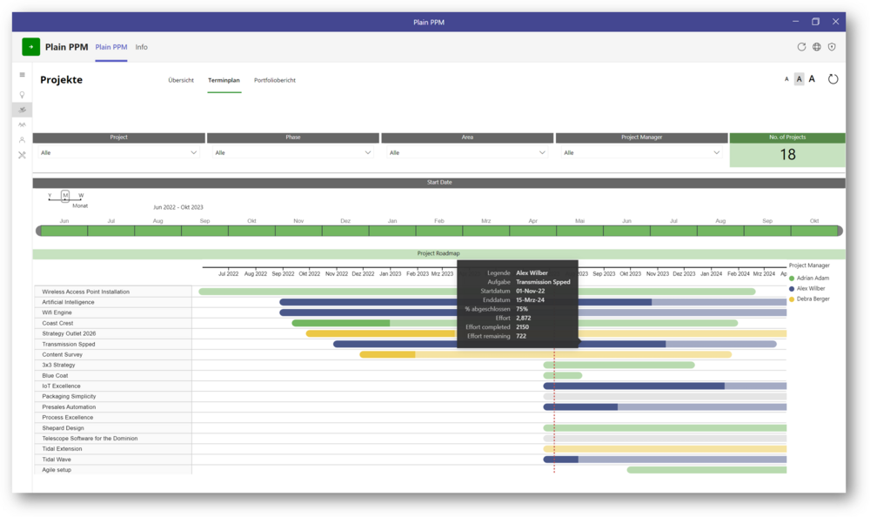
Task: Open the Phase filter dropdown
Action: click(x=292, y=152)
